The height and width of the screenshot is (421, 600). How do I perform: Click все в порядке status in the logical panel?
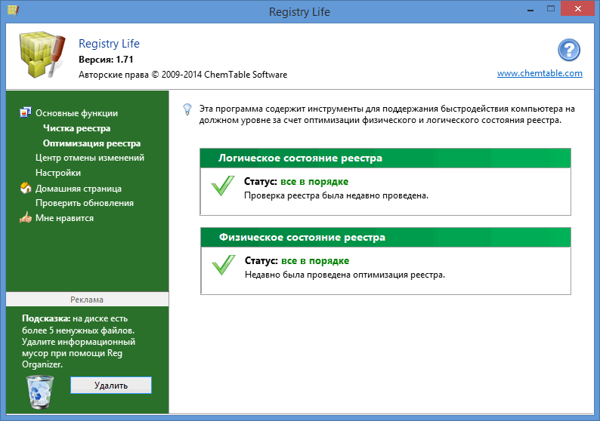click(314, 182)
